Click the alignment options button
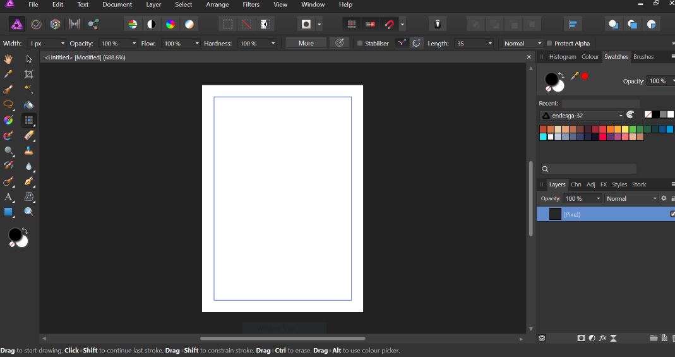Viewport: 675px width, 357px height. pyautogui.click(x=573, y=24)
